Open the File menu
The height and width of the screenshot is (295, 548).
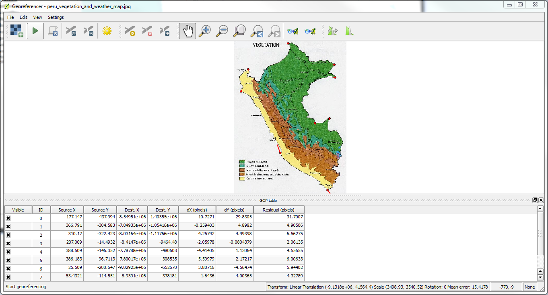tap(10, 17)
